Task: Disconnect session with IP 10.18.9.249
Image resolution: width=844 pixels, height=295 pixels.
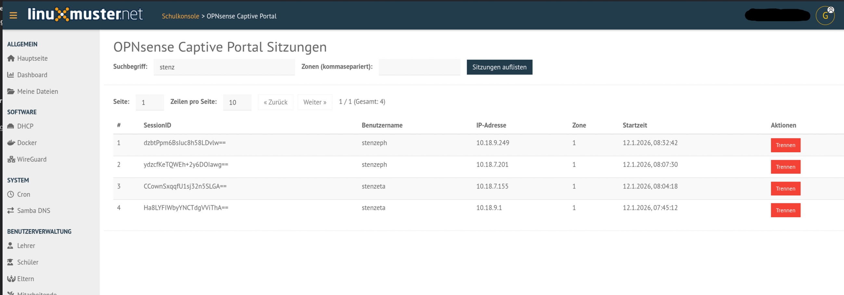Action: pyautogui.click(x=785, y=145)
